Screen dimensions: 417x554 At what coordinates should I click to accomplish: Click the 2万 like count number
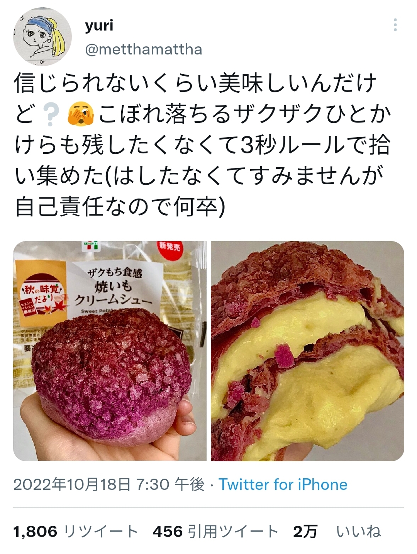click(x=305, y=532)
